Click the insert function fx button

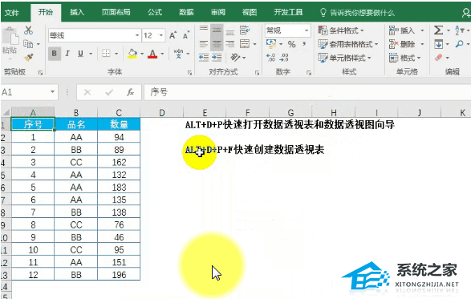[130, 92]
